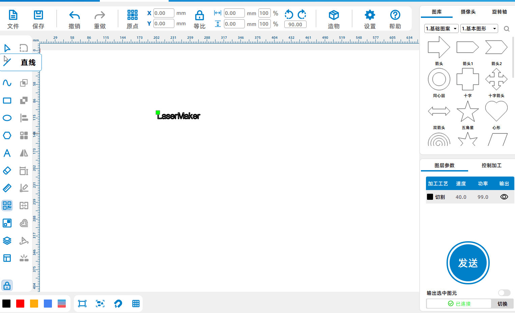Pick the red color swatch
The width and height of the screenshot is (515, 313).
[x=20, y=304]
